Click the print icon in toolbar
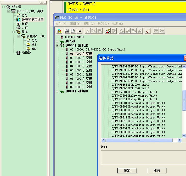This screenshot has height=176, width=186. click(x=67, y=31)
